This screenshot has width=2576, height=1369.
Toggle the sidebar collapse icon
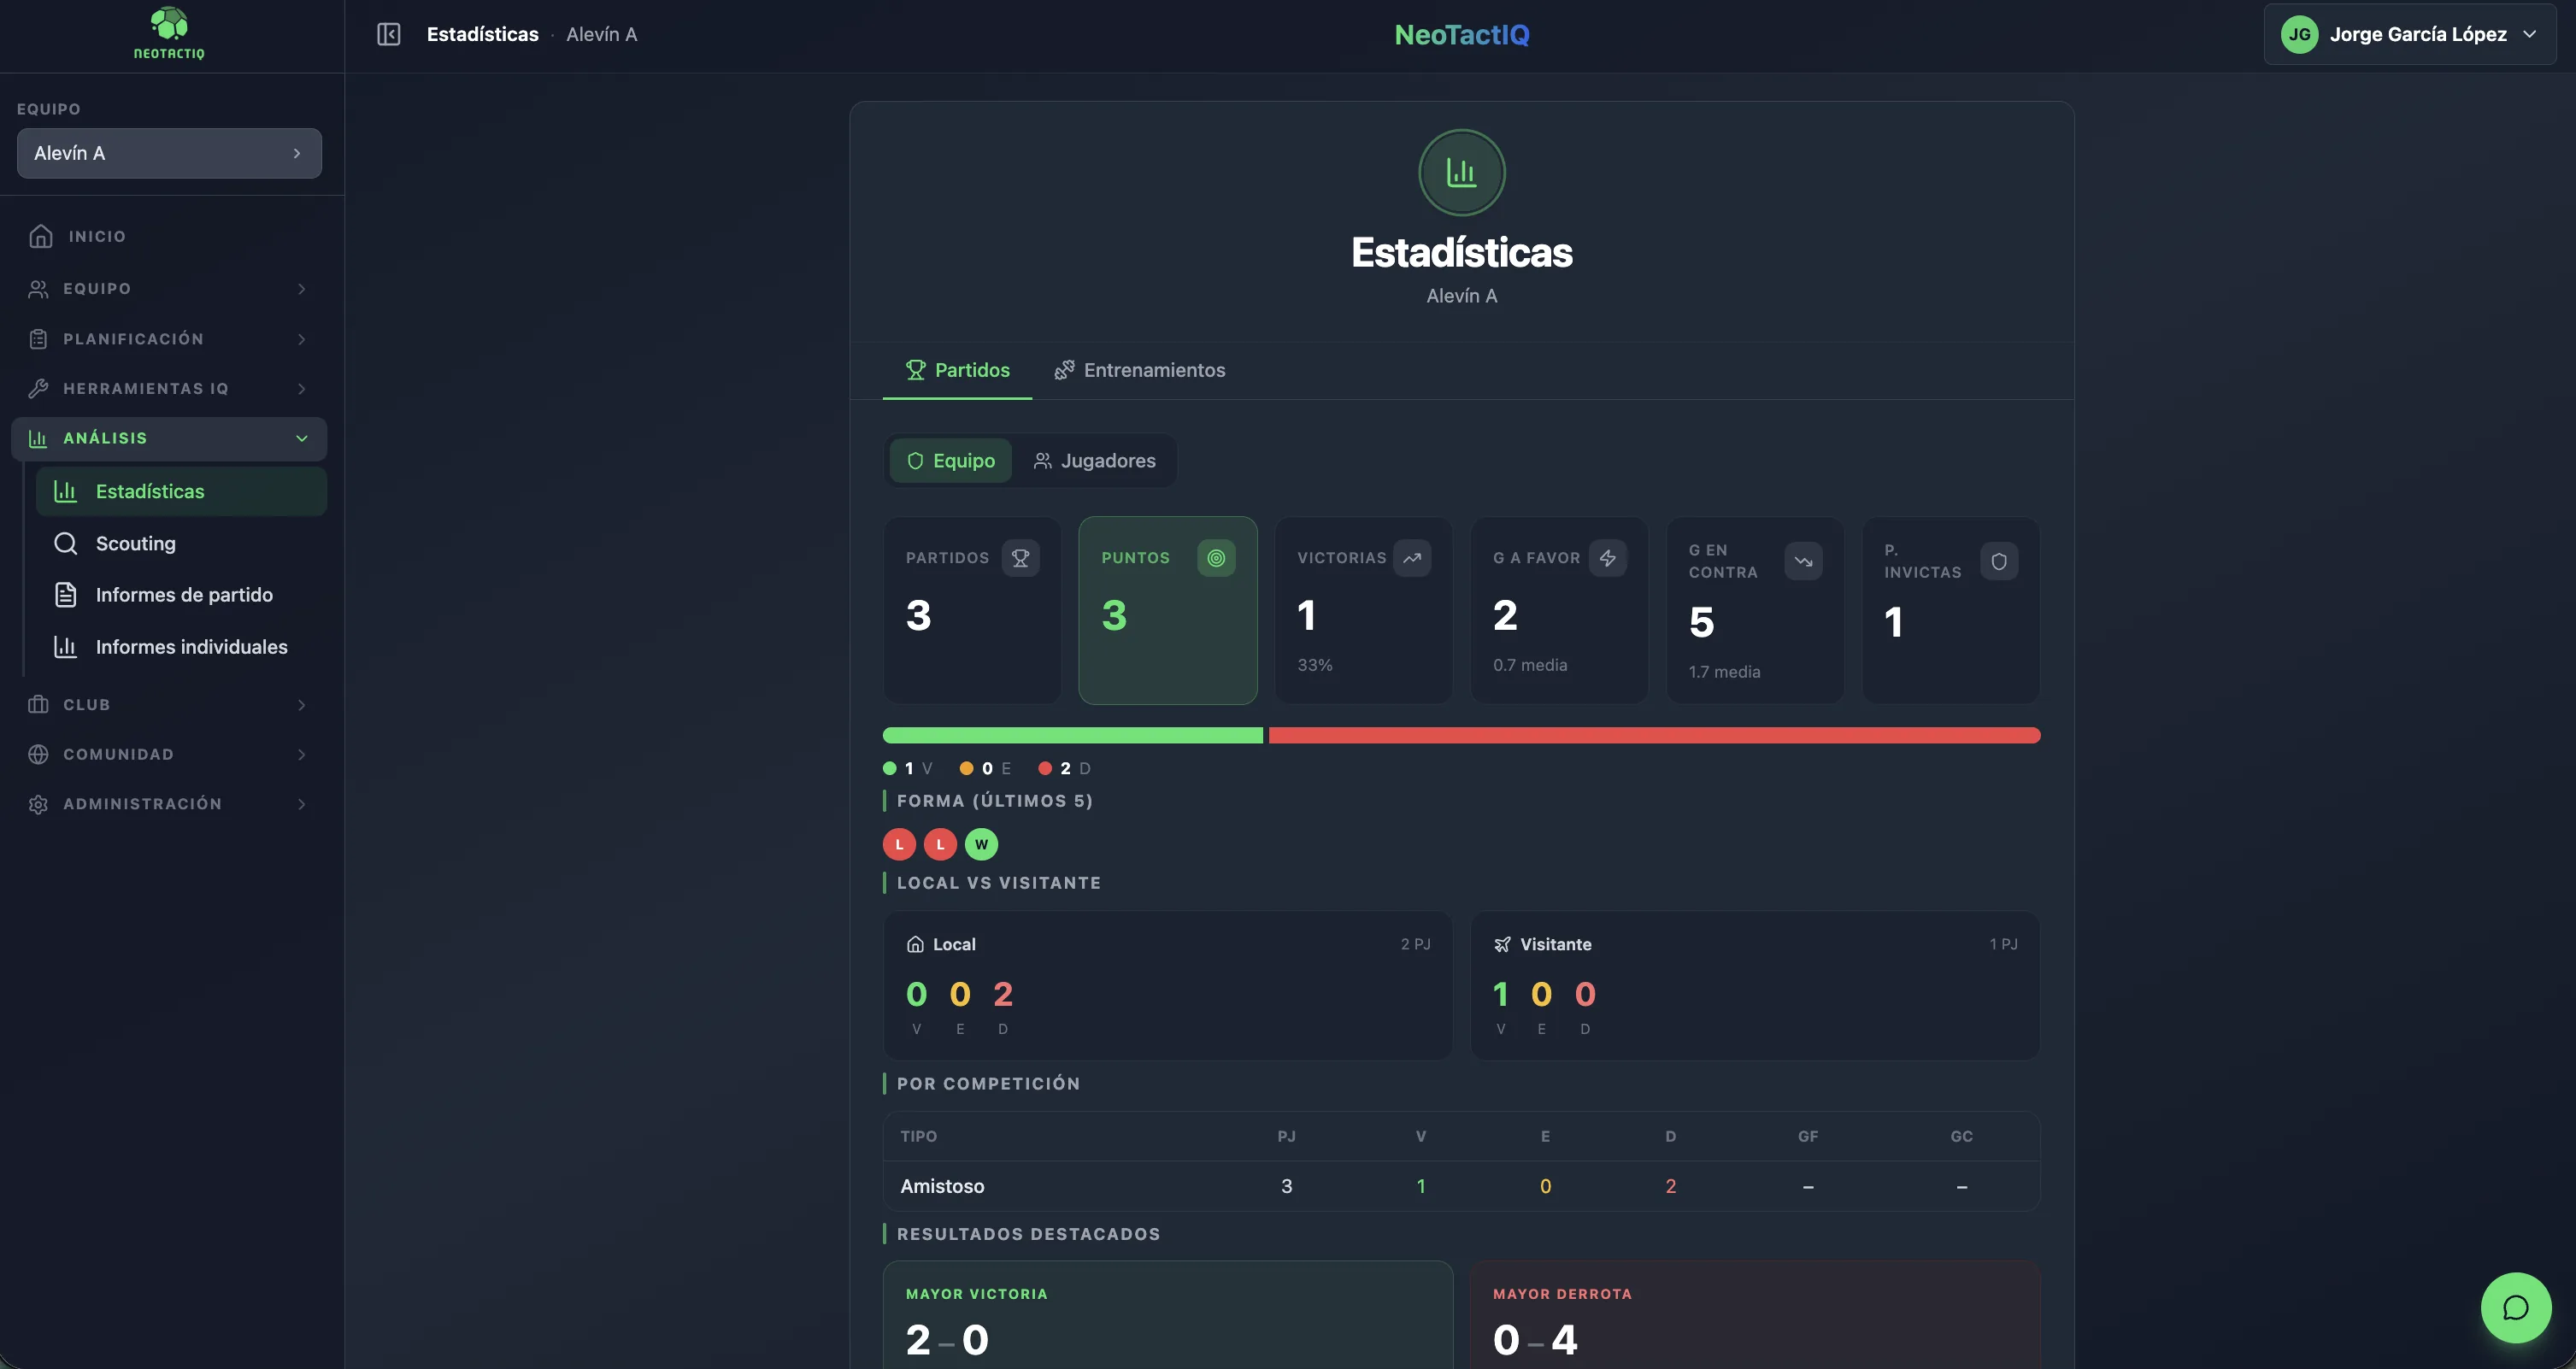point(388,34)
